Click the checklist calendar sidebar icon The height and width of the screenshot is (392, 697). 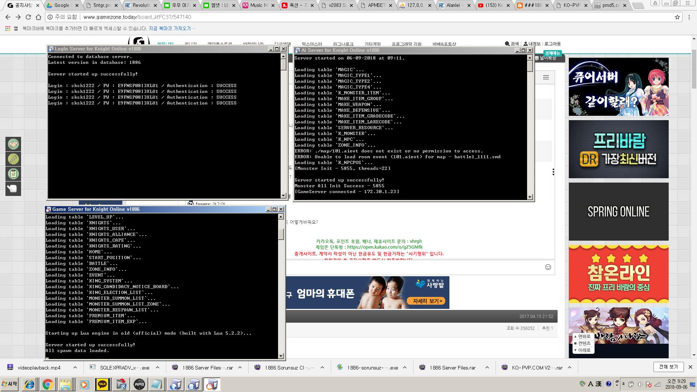13,174
